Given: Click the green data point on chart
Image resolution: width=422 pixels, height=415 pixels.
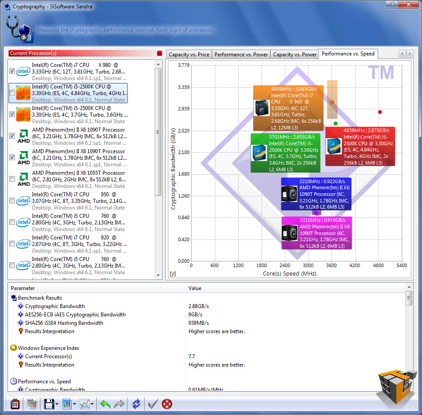Looking at the screenshot, I should 335,123.
